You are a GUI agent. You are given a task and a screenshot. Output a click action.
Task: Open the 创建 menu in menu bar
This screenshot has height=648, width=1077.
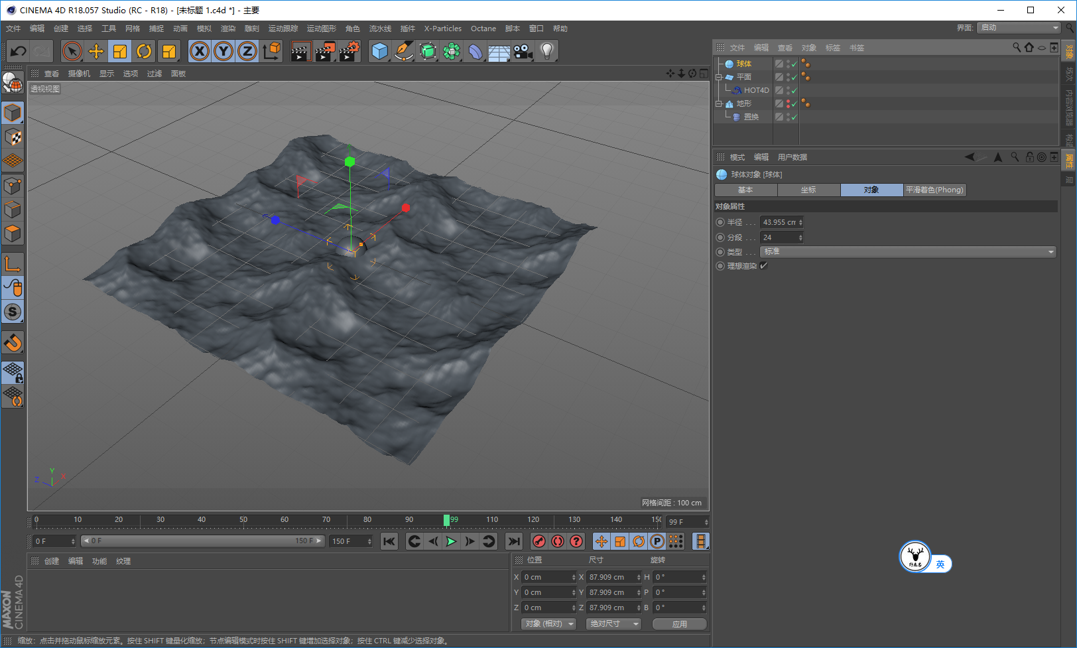pos(61,29)
